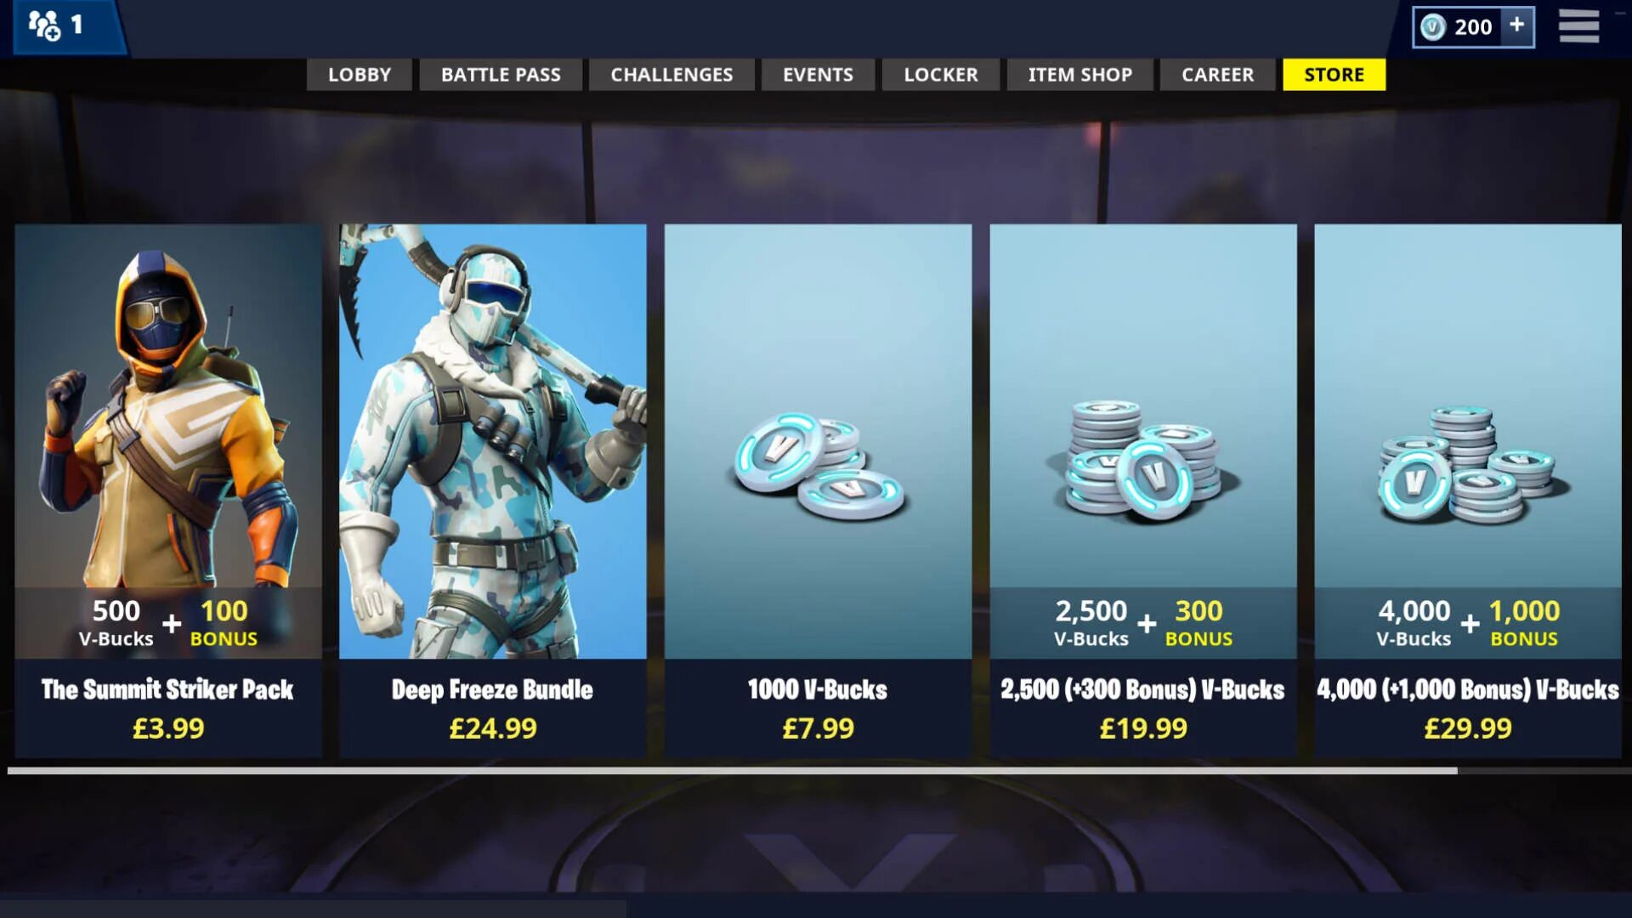The width and height of the screenshot is (1632, 918).
Task: Click the V-Bucks coin icon in balance
Action: click(x=1433, y=27)
